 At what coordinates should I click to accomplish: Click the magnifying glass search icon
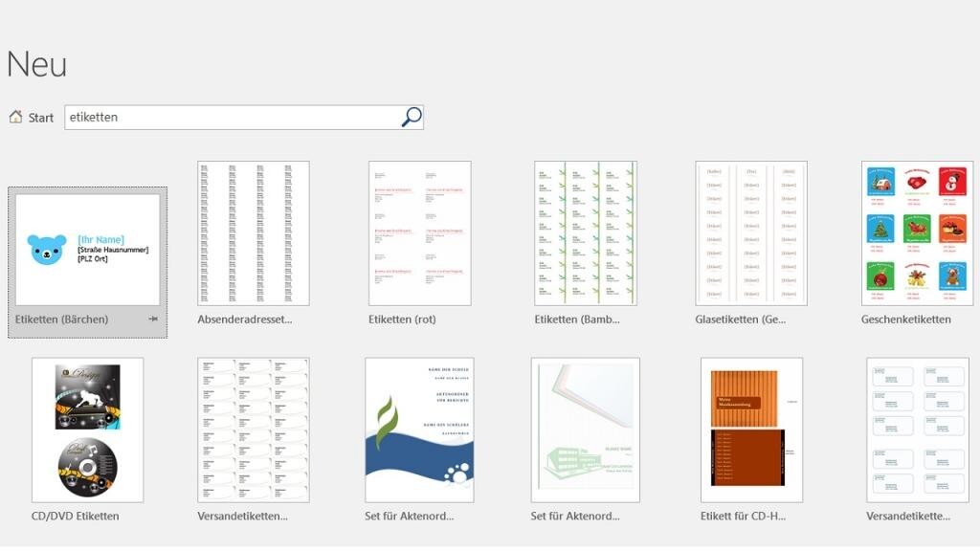[x=411, y=117]
